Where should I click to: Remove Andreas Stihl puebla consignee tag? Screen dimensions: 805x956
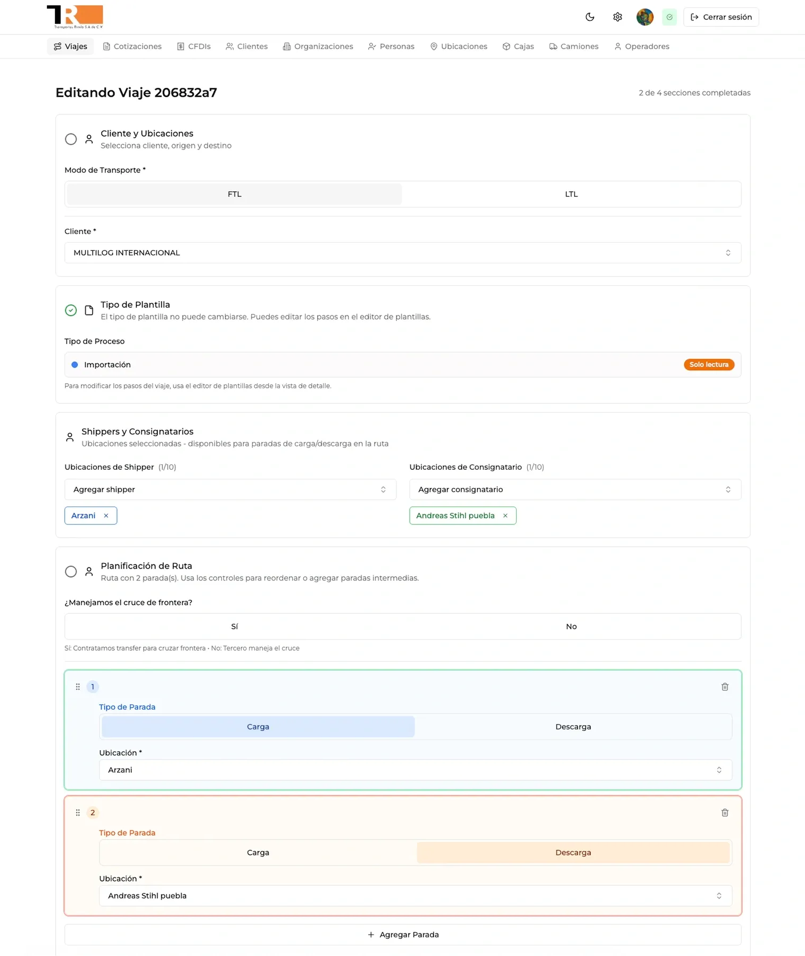coord(505,516)
